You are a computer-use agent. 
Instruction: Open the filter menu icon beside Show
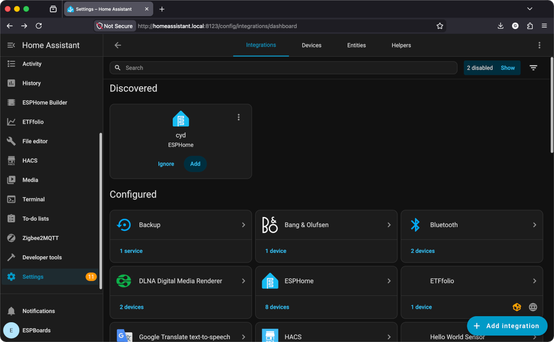pos(533,68)
